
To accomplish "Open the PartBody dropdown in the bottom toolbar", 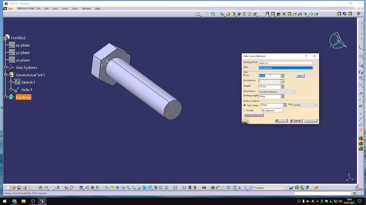I will (269, 188).
